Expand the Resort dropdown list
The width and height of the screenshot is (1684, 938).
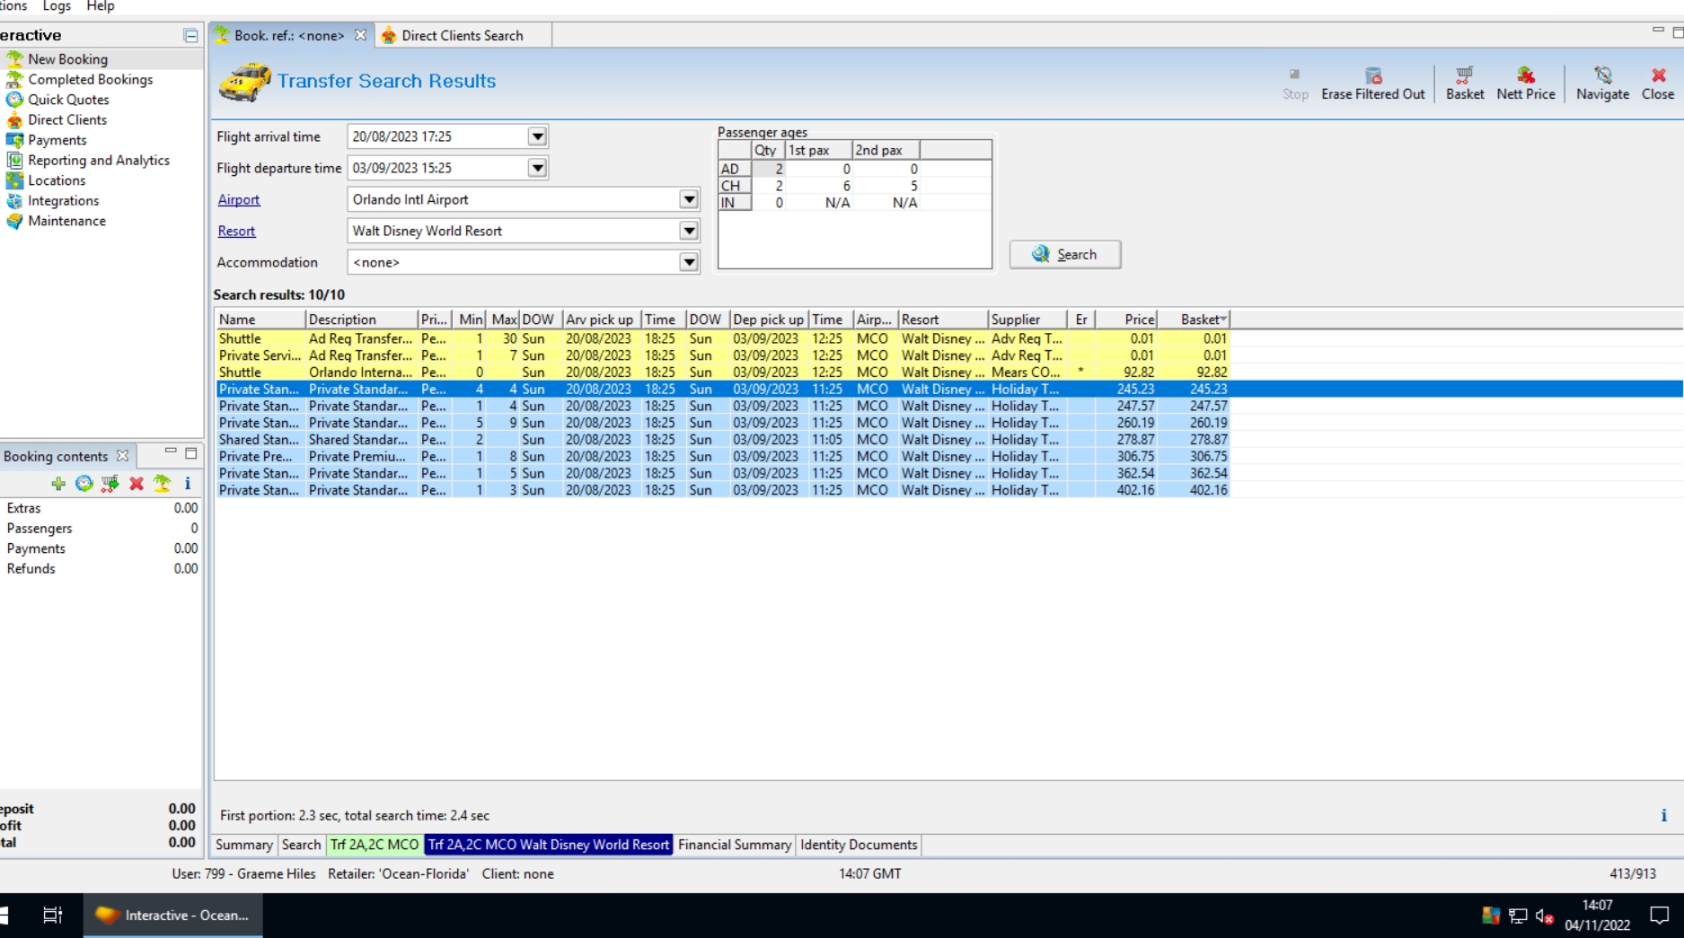pos(689,231)
